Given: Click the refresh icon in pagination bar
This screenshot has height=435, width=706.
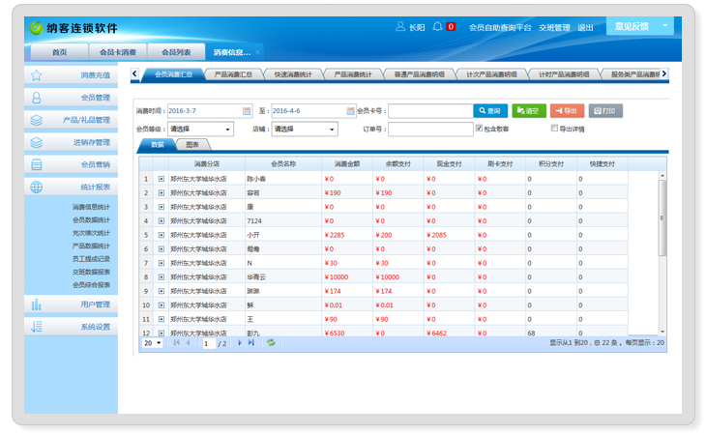Looking at the screenshot, I should [x=271, y=342].
